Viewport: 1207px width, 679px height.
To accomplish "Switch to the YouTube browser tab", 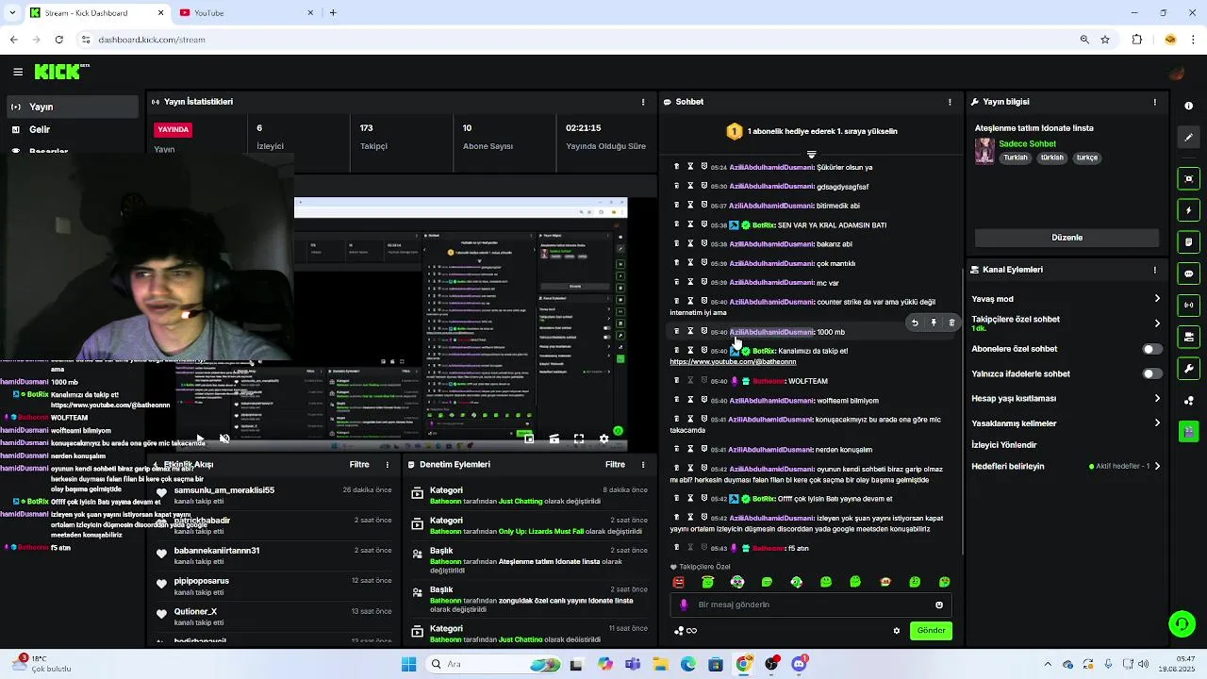I will 247,12.
